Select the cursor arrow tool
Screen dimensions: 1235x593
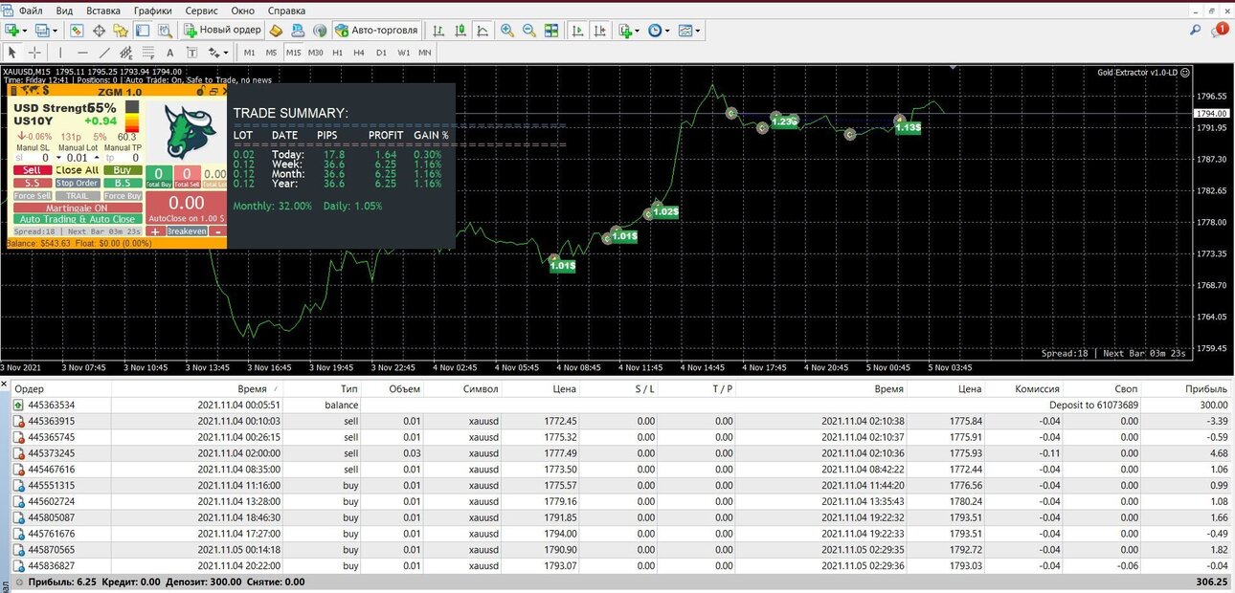[x=12, y=53]
